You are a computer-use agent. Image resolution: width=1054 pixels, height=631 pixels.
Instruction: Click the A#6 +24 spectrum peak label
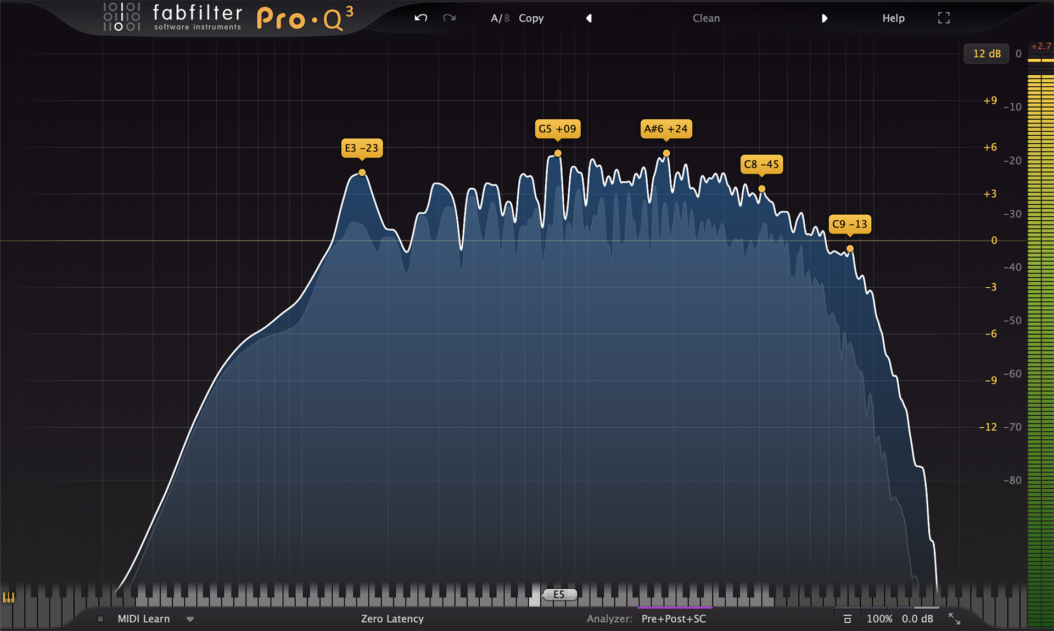click(666, 129)
